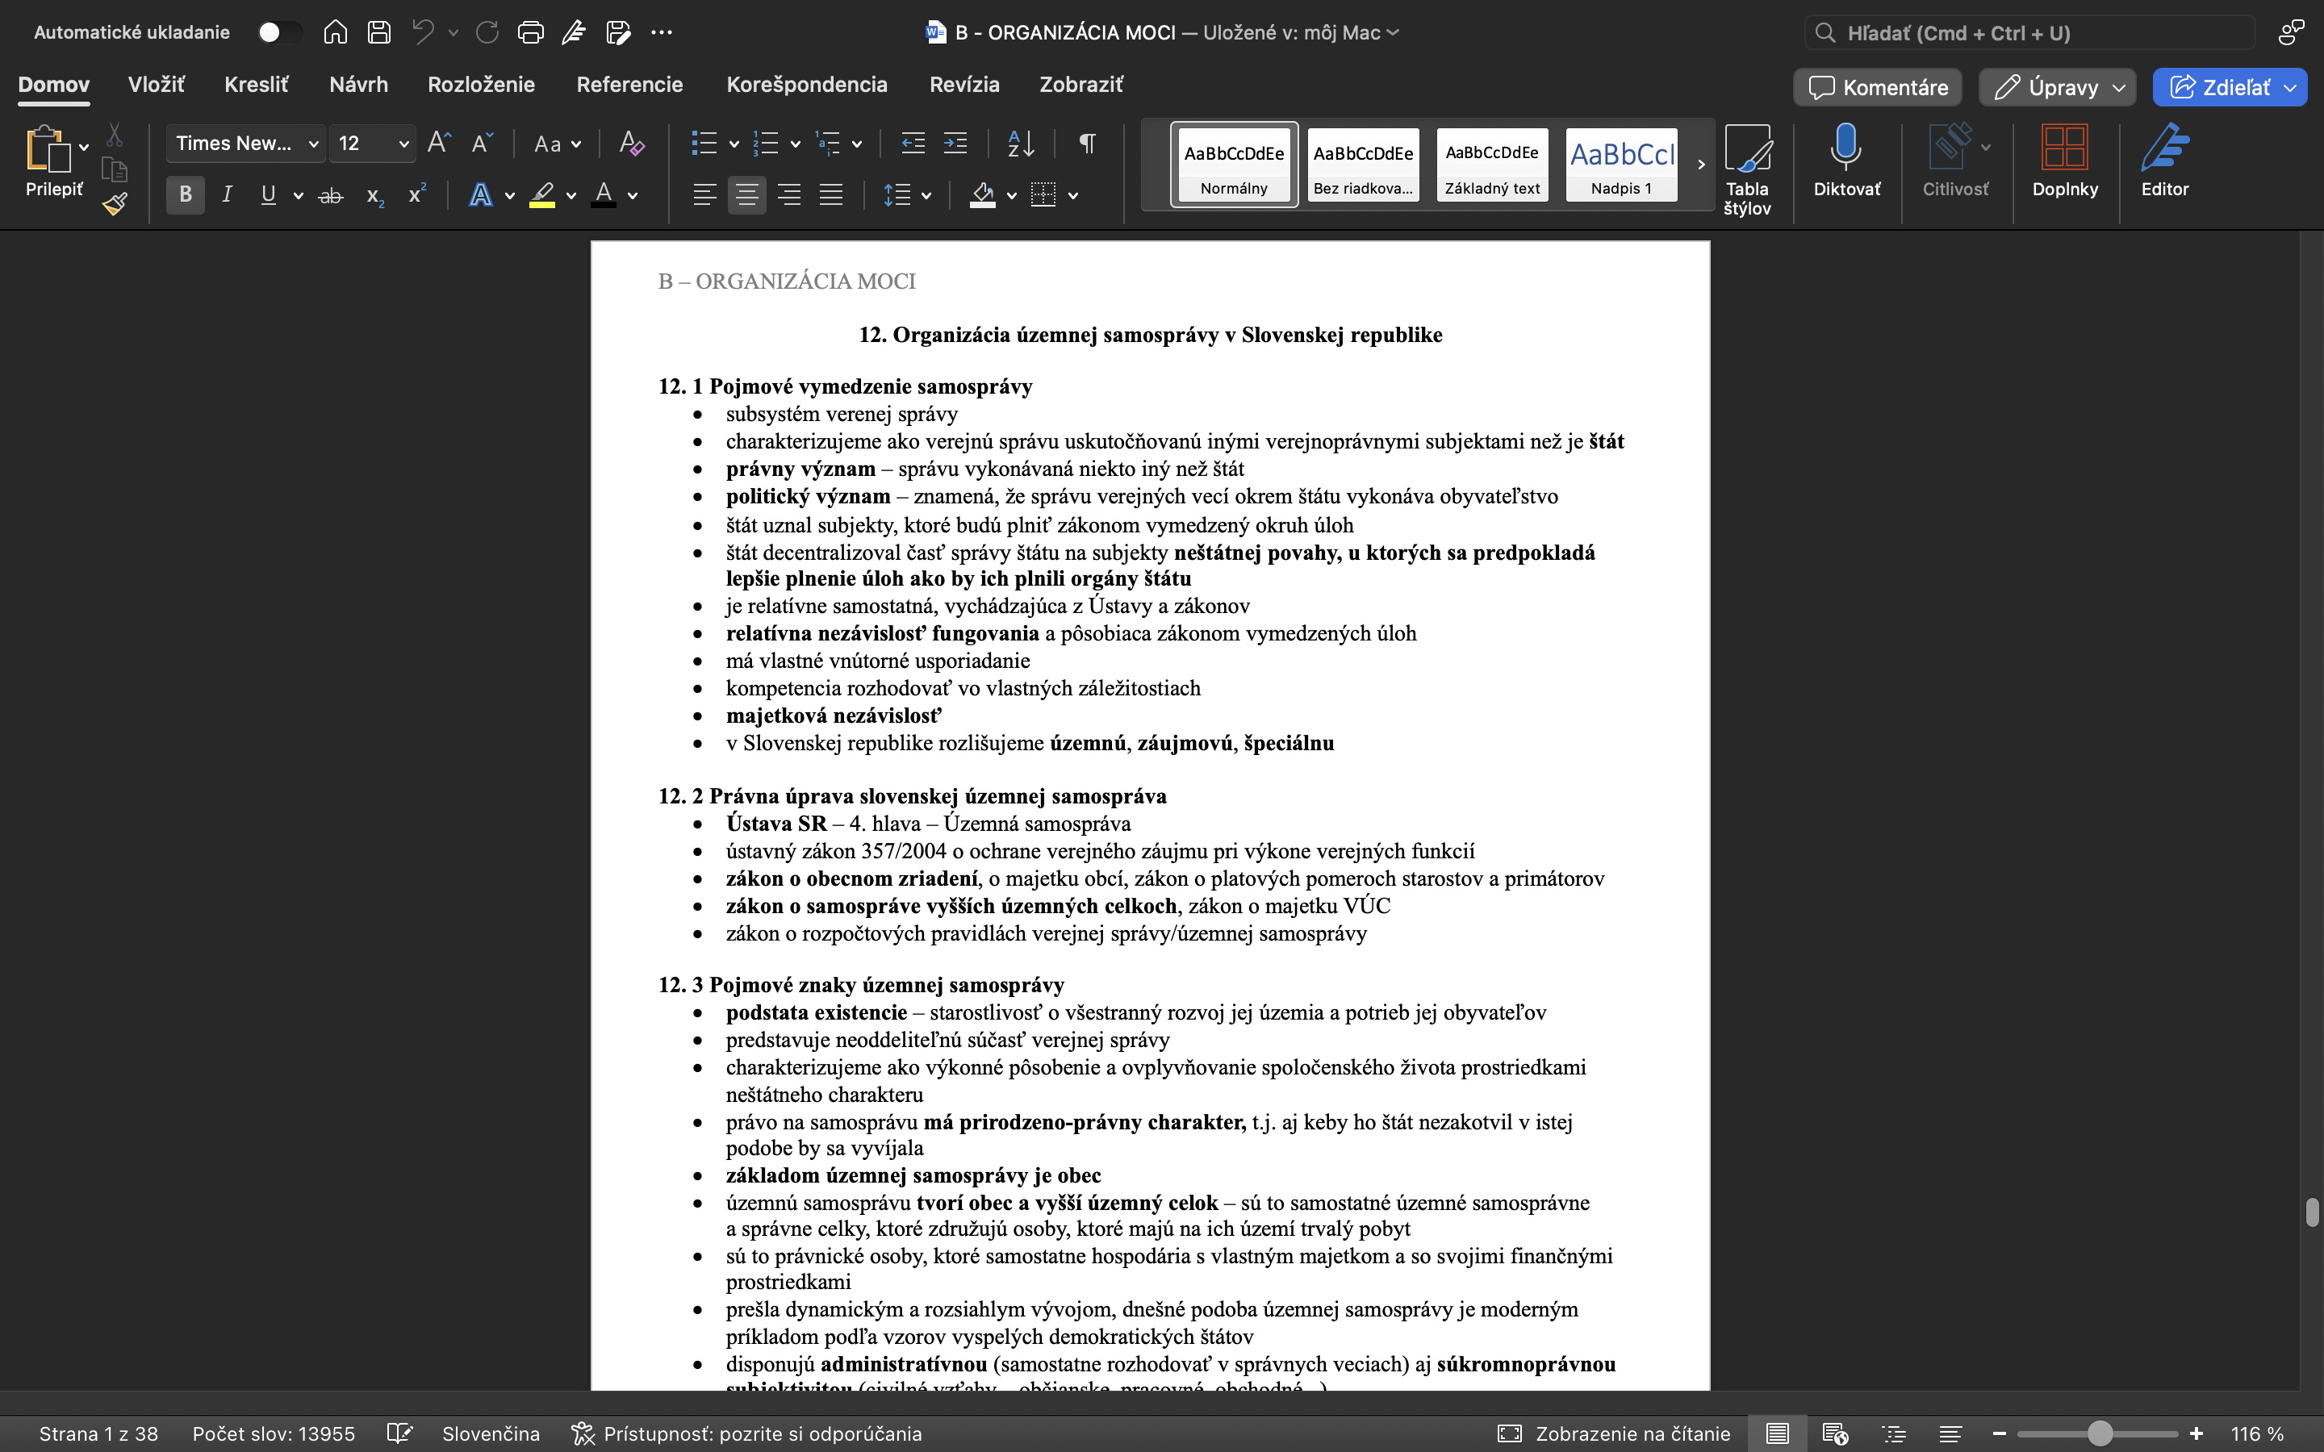The image size is (2324, 1452).
Task: Click the zoom slider handle
Action: 2100,1433
